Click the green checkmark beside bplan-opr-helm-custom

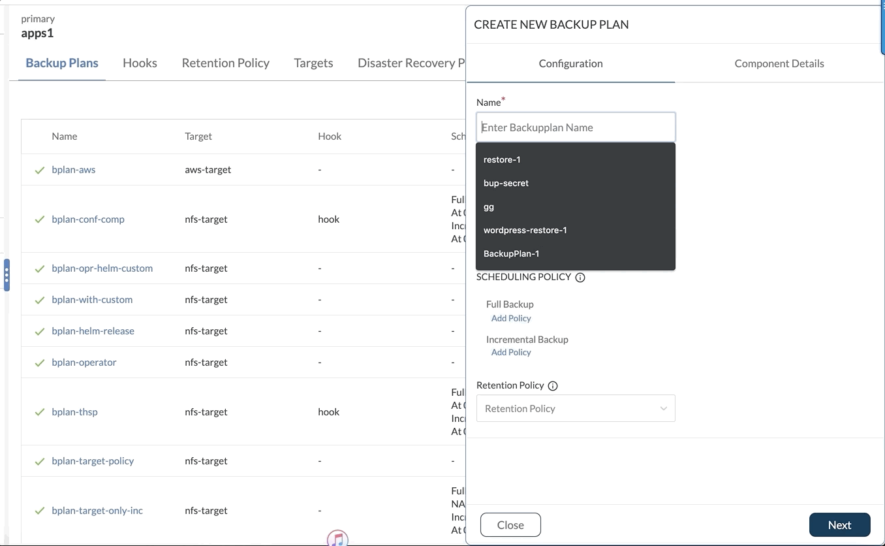pos(40,268)
